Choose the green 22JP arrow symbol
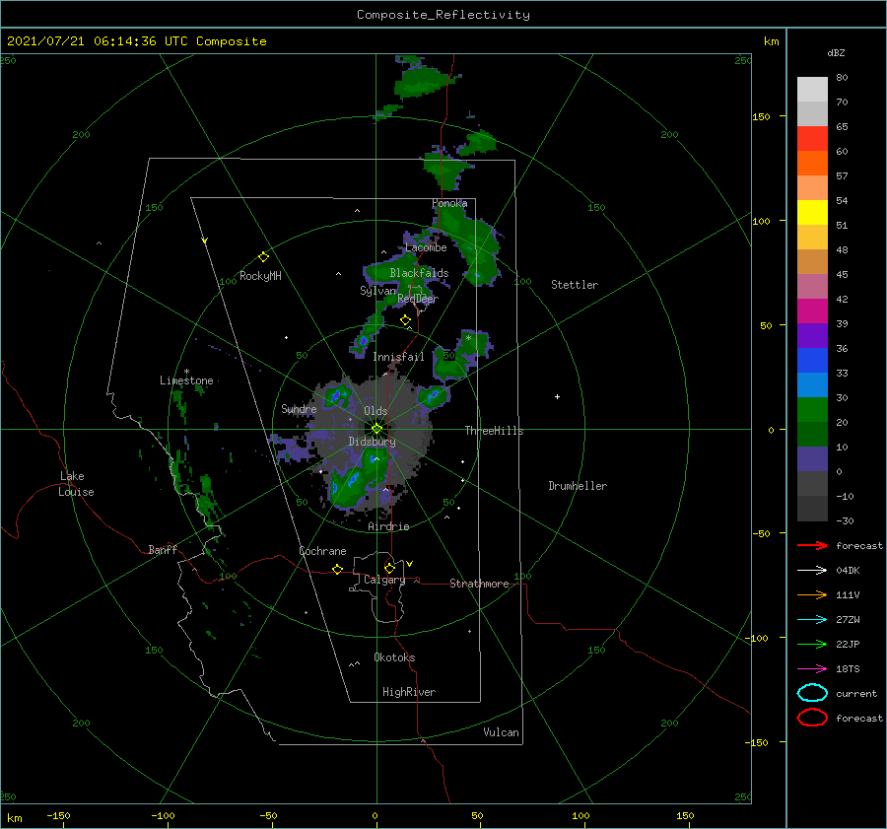Viewport: 887px width, 829px height. coord(812,644)
